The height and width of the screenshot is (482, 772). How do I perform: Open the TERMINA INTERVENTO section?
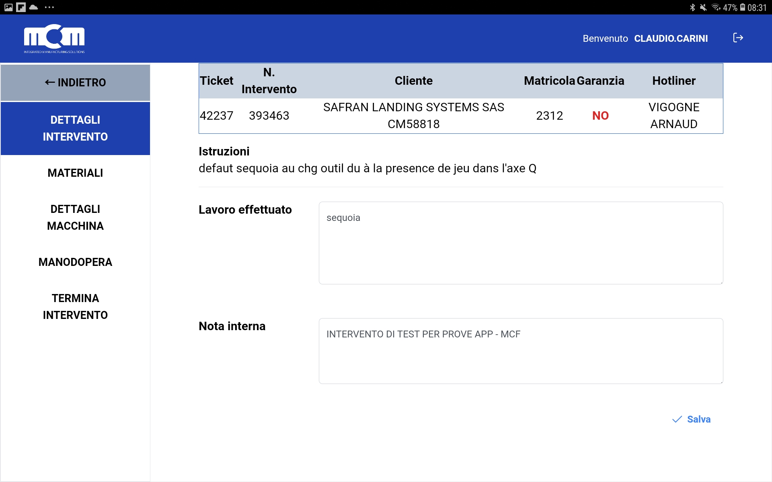point(75,306)
